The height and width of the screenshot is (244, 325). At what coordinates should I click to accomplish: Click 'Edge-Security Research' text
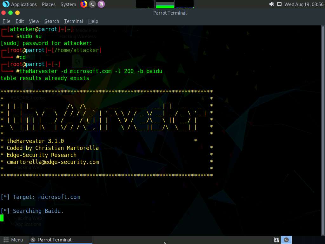click(42, 155)
